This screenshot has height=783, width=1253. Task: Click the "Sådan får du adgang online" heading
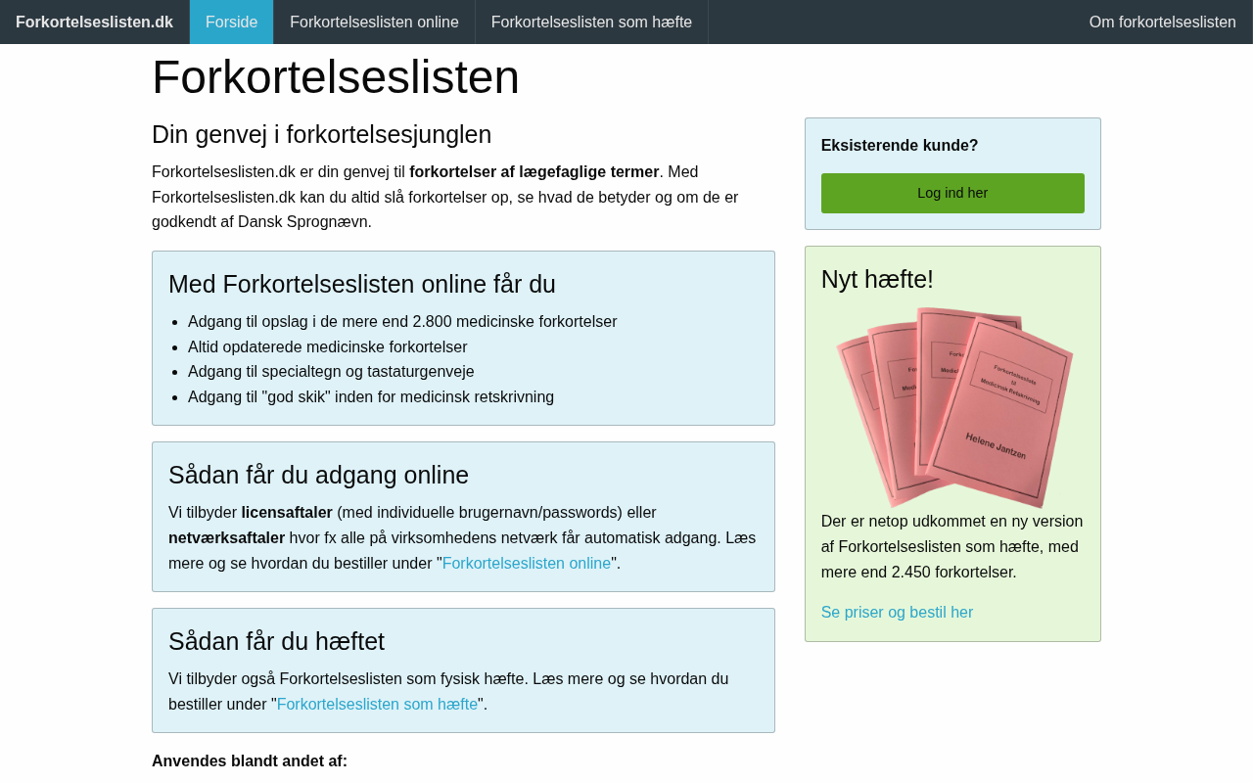[x=318, y=474]
